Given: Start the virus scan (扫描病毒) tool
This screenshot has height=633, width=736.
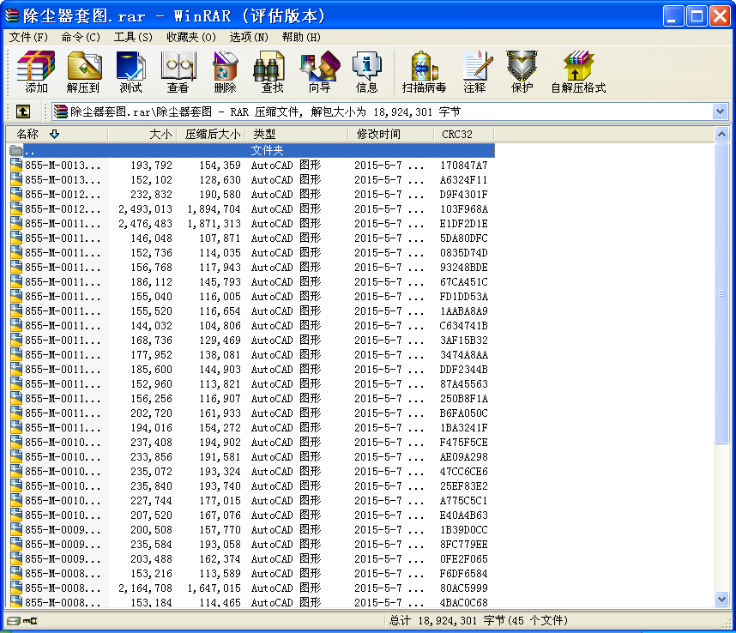Looking at the screenshot, I should [424, 72].
